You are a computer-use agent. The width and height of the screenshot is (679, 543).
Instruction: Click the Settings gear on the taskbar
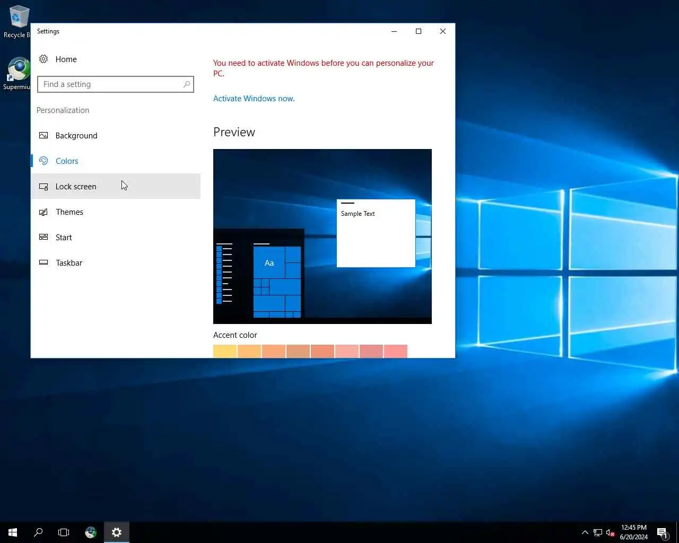coord(117,532)
